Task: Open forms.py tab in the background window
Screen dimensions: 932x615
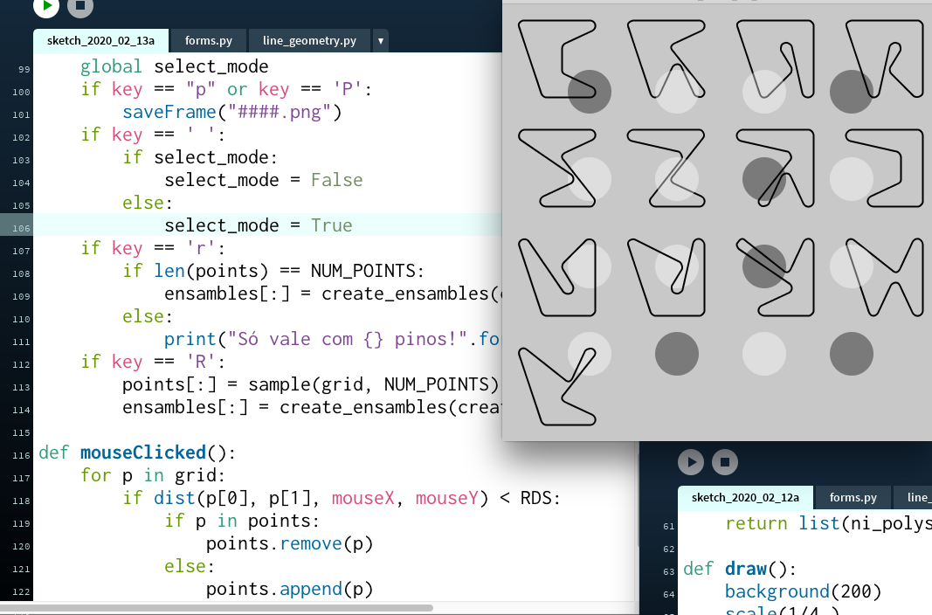Action: 853,497
